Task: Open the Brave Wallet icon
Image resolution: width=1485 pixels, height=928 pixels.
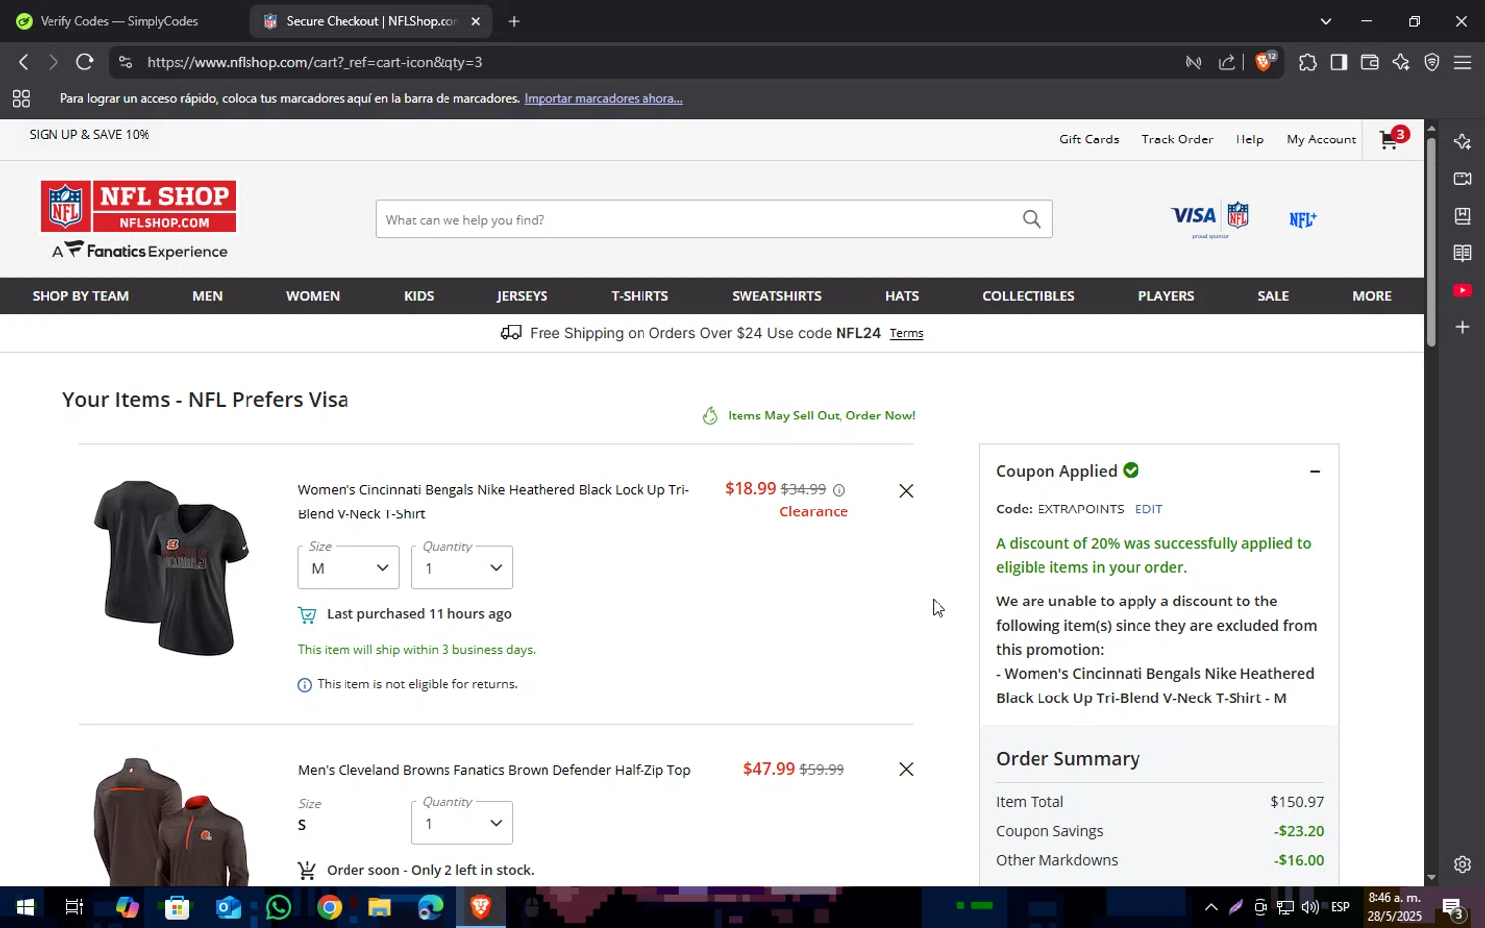Action: pos(1370,62)
